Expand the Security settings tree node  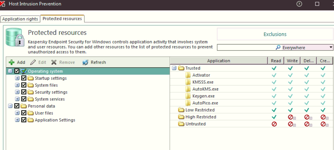pos(17,92)
